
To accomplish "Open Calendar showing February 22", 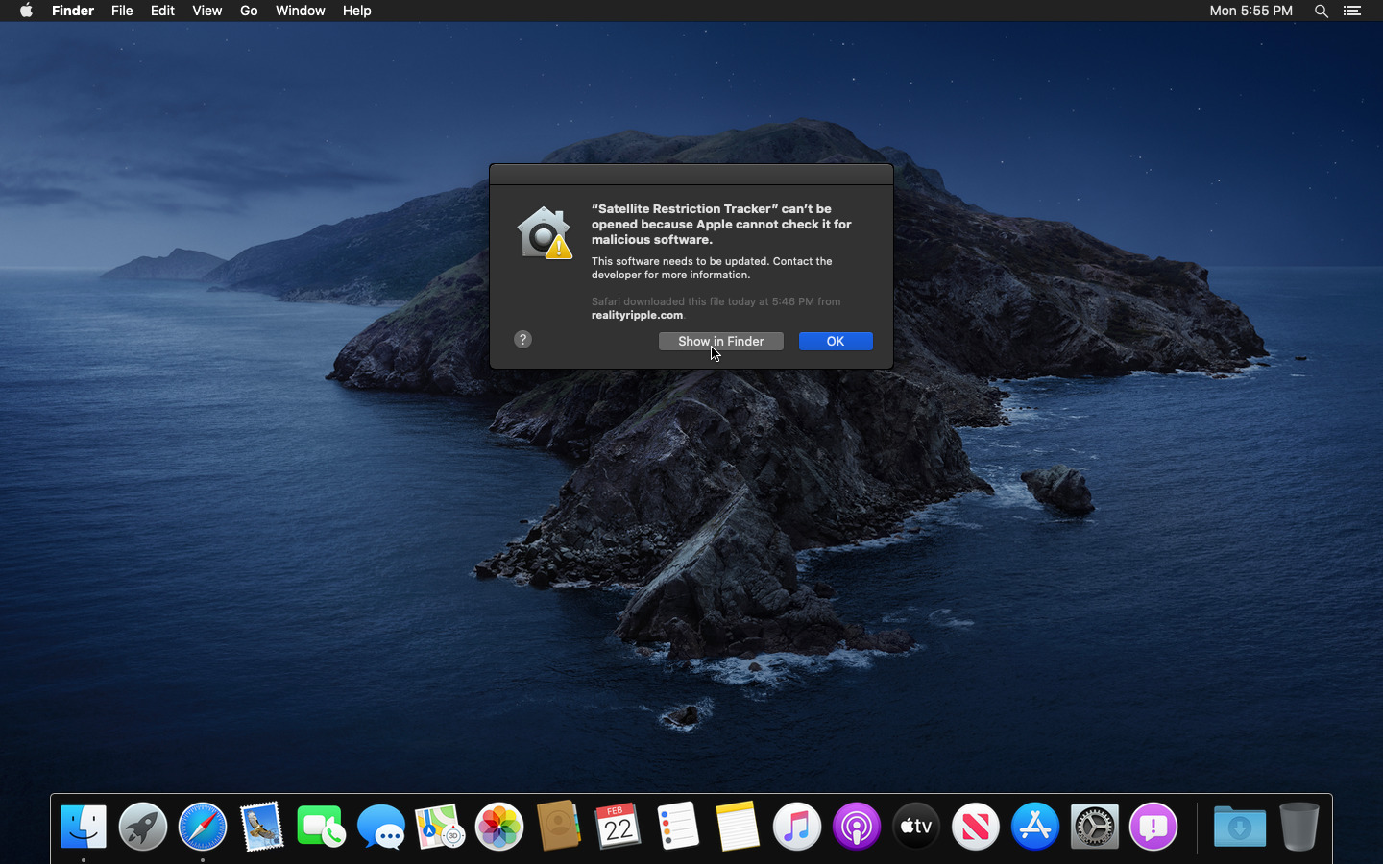I will tap(619, 826).
